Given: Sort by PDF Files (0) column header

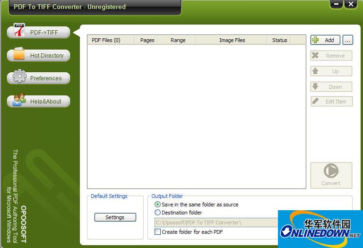Looking at the screenshot, I should pos(111,40).
